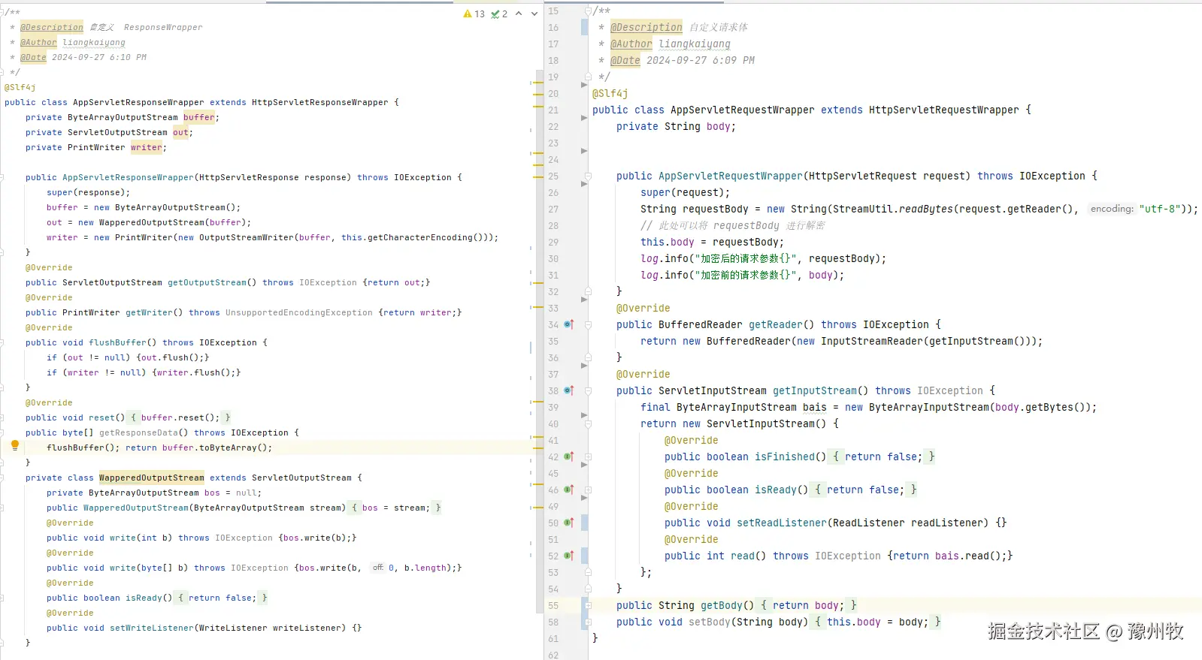The width and height of the screenshot is (1202, 660).
Task: Go to next highlighted error arrow
Action: coord(534,14)
